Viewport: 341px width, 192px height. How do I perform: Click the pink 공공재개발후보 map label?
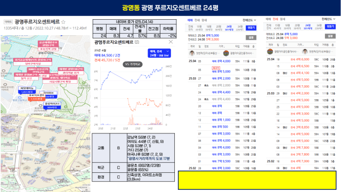coord(48,46)
